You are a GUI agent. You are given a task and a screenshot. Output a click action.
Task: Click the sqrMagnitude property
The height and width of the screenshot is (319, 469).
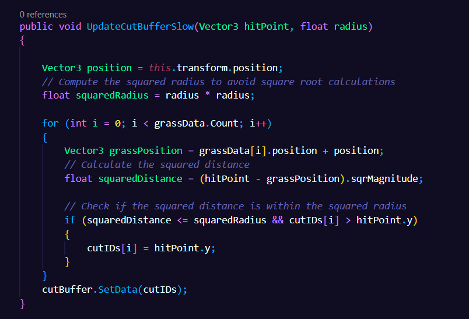coord(384,179)
